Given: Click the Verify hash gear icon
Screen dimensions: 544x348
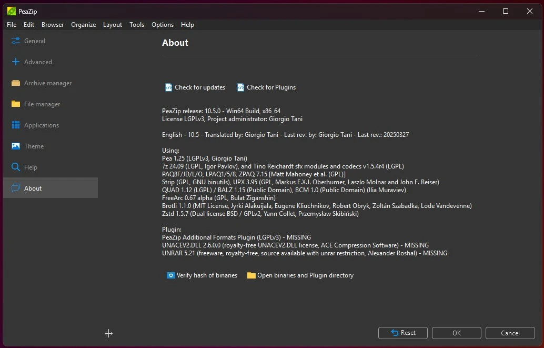Looking at the screenshot, I should (x=170, y=275).
